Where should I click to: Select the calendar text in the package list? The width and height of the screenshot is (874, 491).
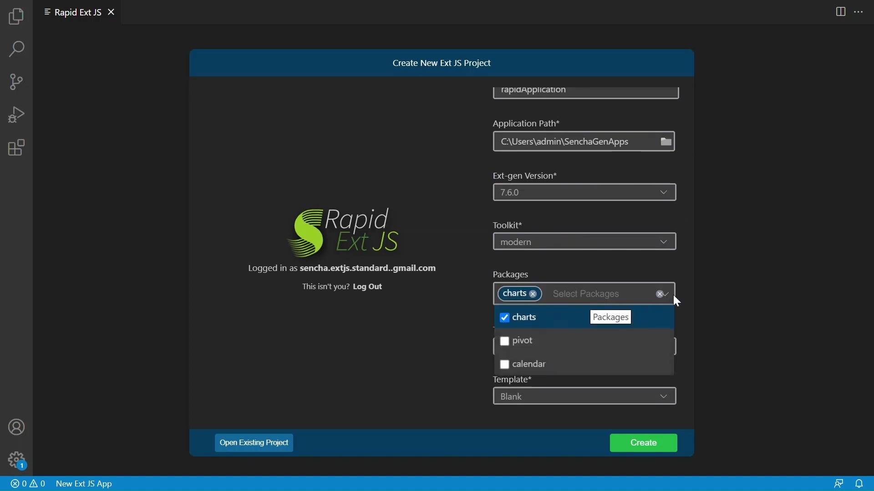click(529, 365)
